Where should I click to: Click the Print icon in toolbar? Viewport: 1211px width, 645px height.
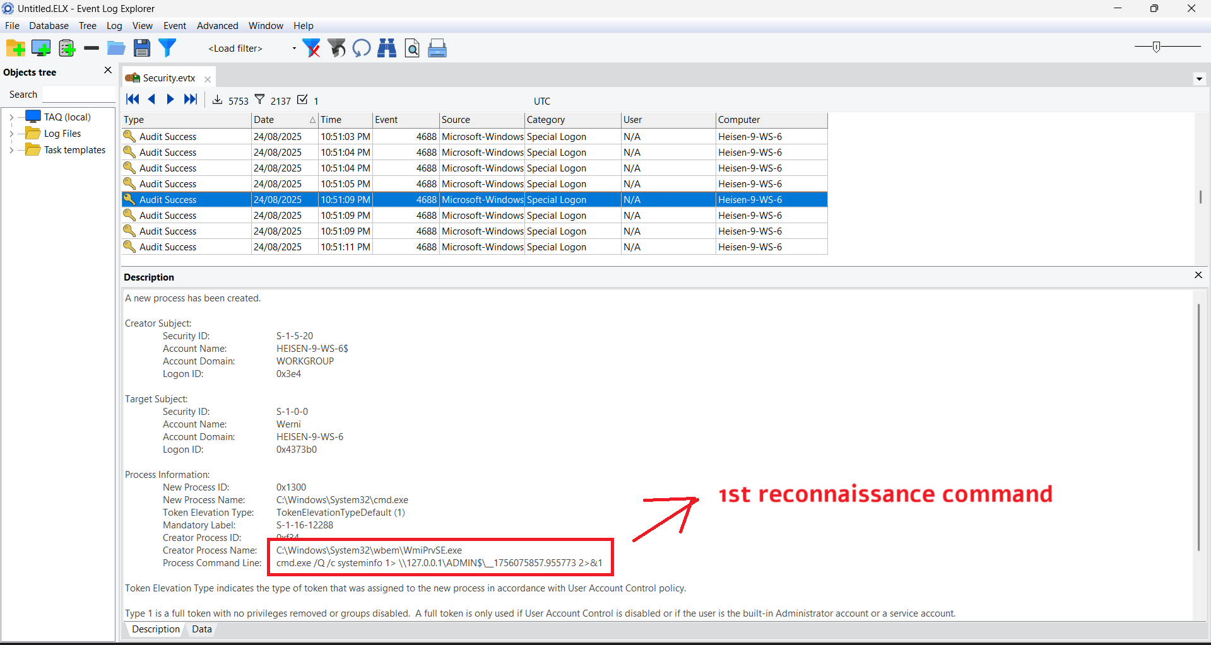437,48
